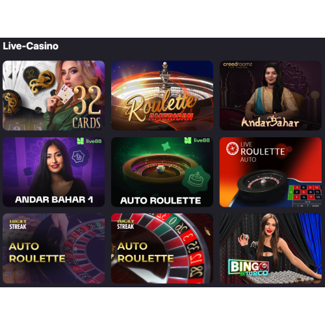The height and width of the screenshot is (325, 325).
Task: Click the AB badge icon on Andar Bahar 1
Action: (x=78, y=157)
